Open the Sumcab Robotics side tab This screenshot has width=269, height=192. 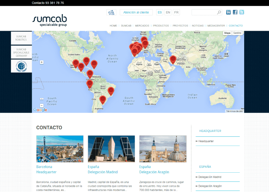coord(21,38)
